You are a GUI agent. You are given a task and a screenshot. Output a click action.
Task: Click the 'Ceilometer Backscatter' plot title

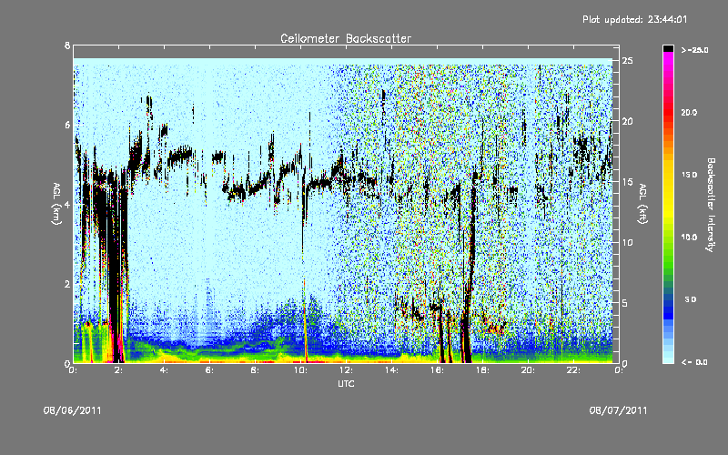point(346,38)
